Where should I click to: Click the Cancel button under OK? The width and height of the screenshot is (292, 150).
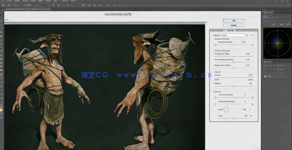pos(233,25)
